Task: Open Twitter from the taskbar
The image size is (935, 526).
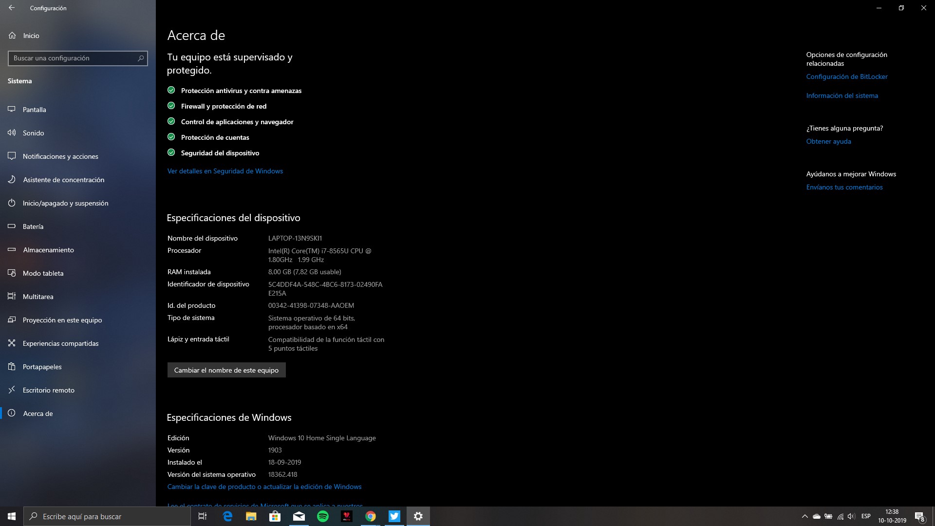Action: point(394,516)
